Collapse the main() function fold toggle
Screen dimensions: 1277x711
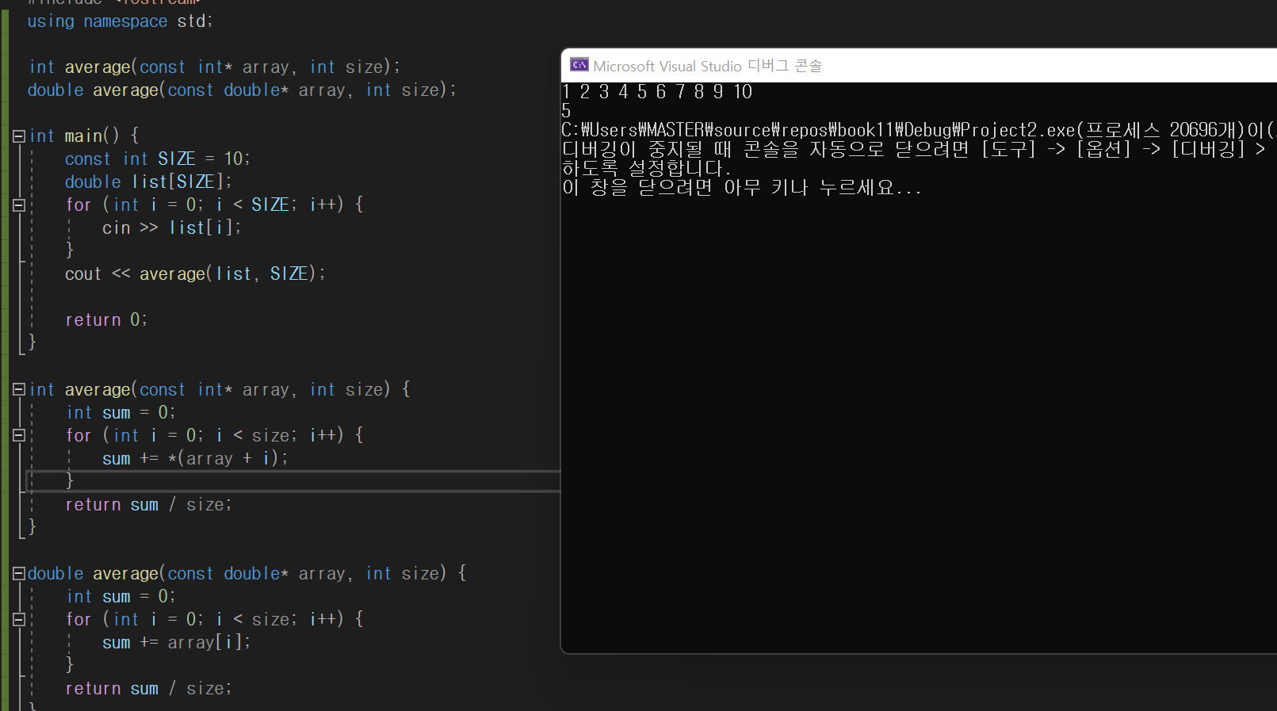pyautogui.click(x=19, y=136)
